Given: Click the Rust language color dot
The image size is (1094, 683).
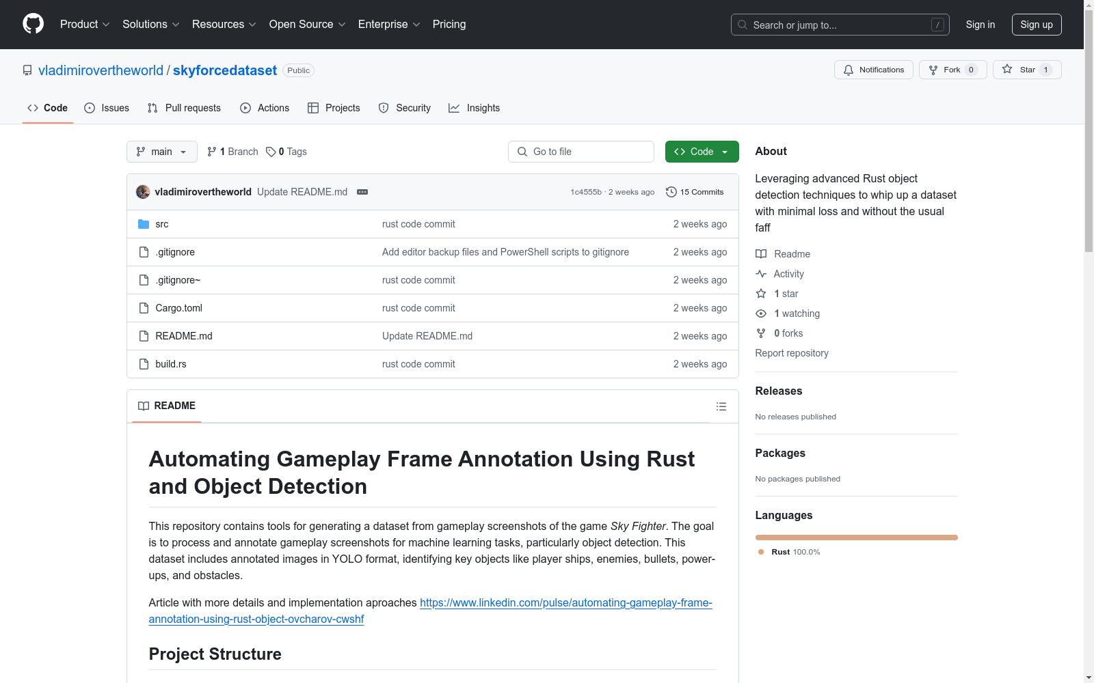Looking at the screenshot, I should [x=761, y=552].
